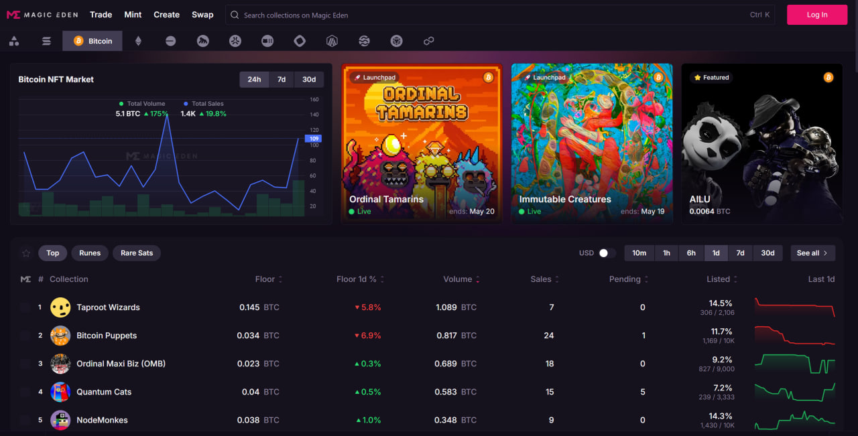Click the Taproot Wizards avatar

[60, 307]
